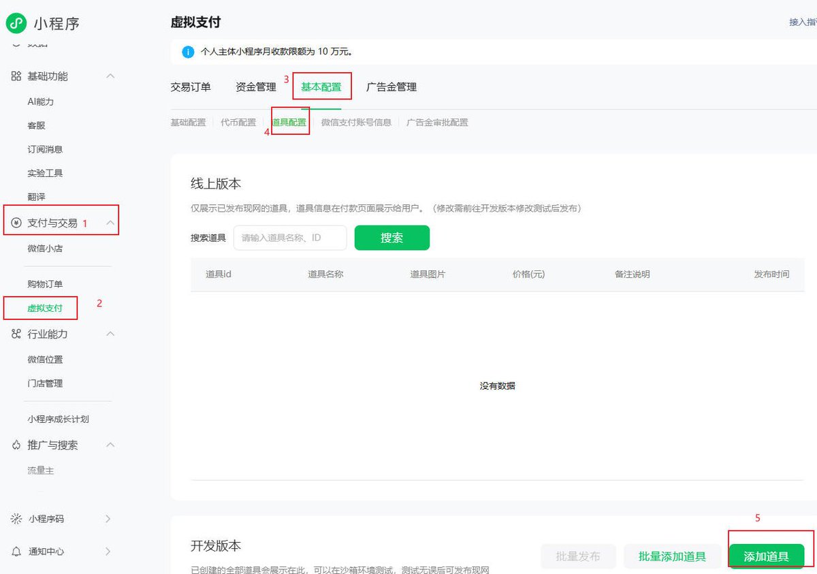Open the 基础配置 sub-tab
The width and height of the screenshot is (817, 574).
pyautogui.click(x=188, y=123)
